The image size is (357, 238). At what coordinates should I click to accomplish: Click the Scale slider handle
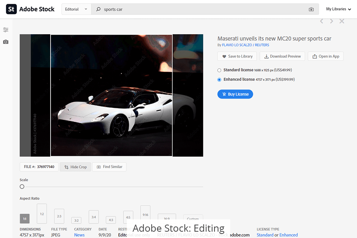22,187
